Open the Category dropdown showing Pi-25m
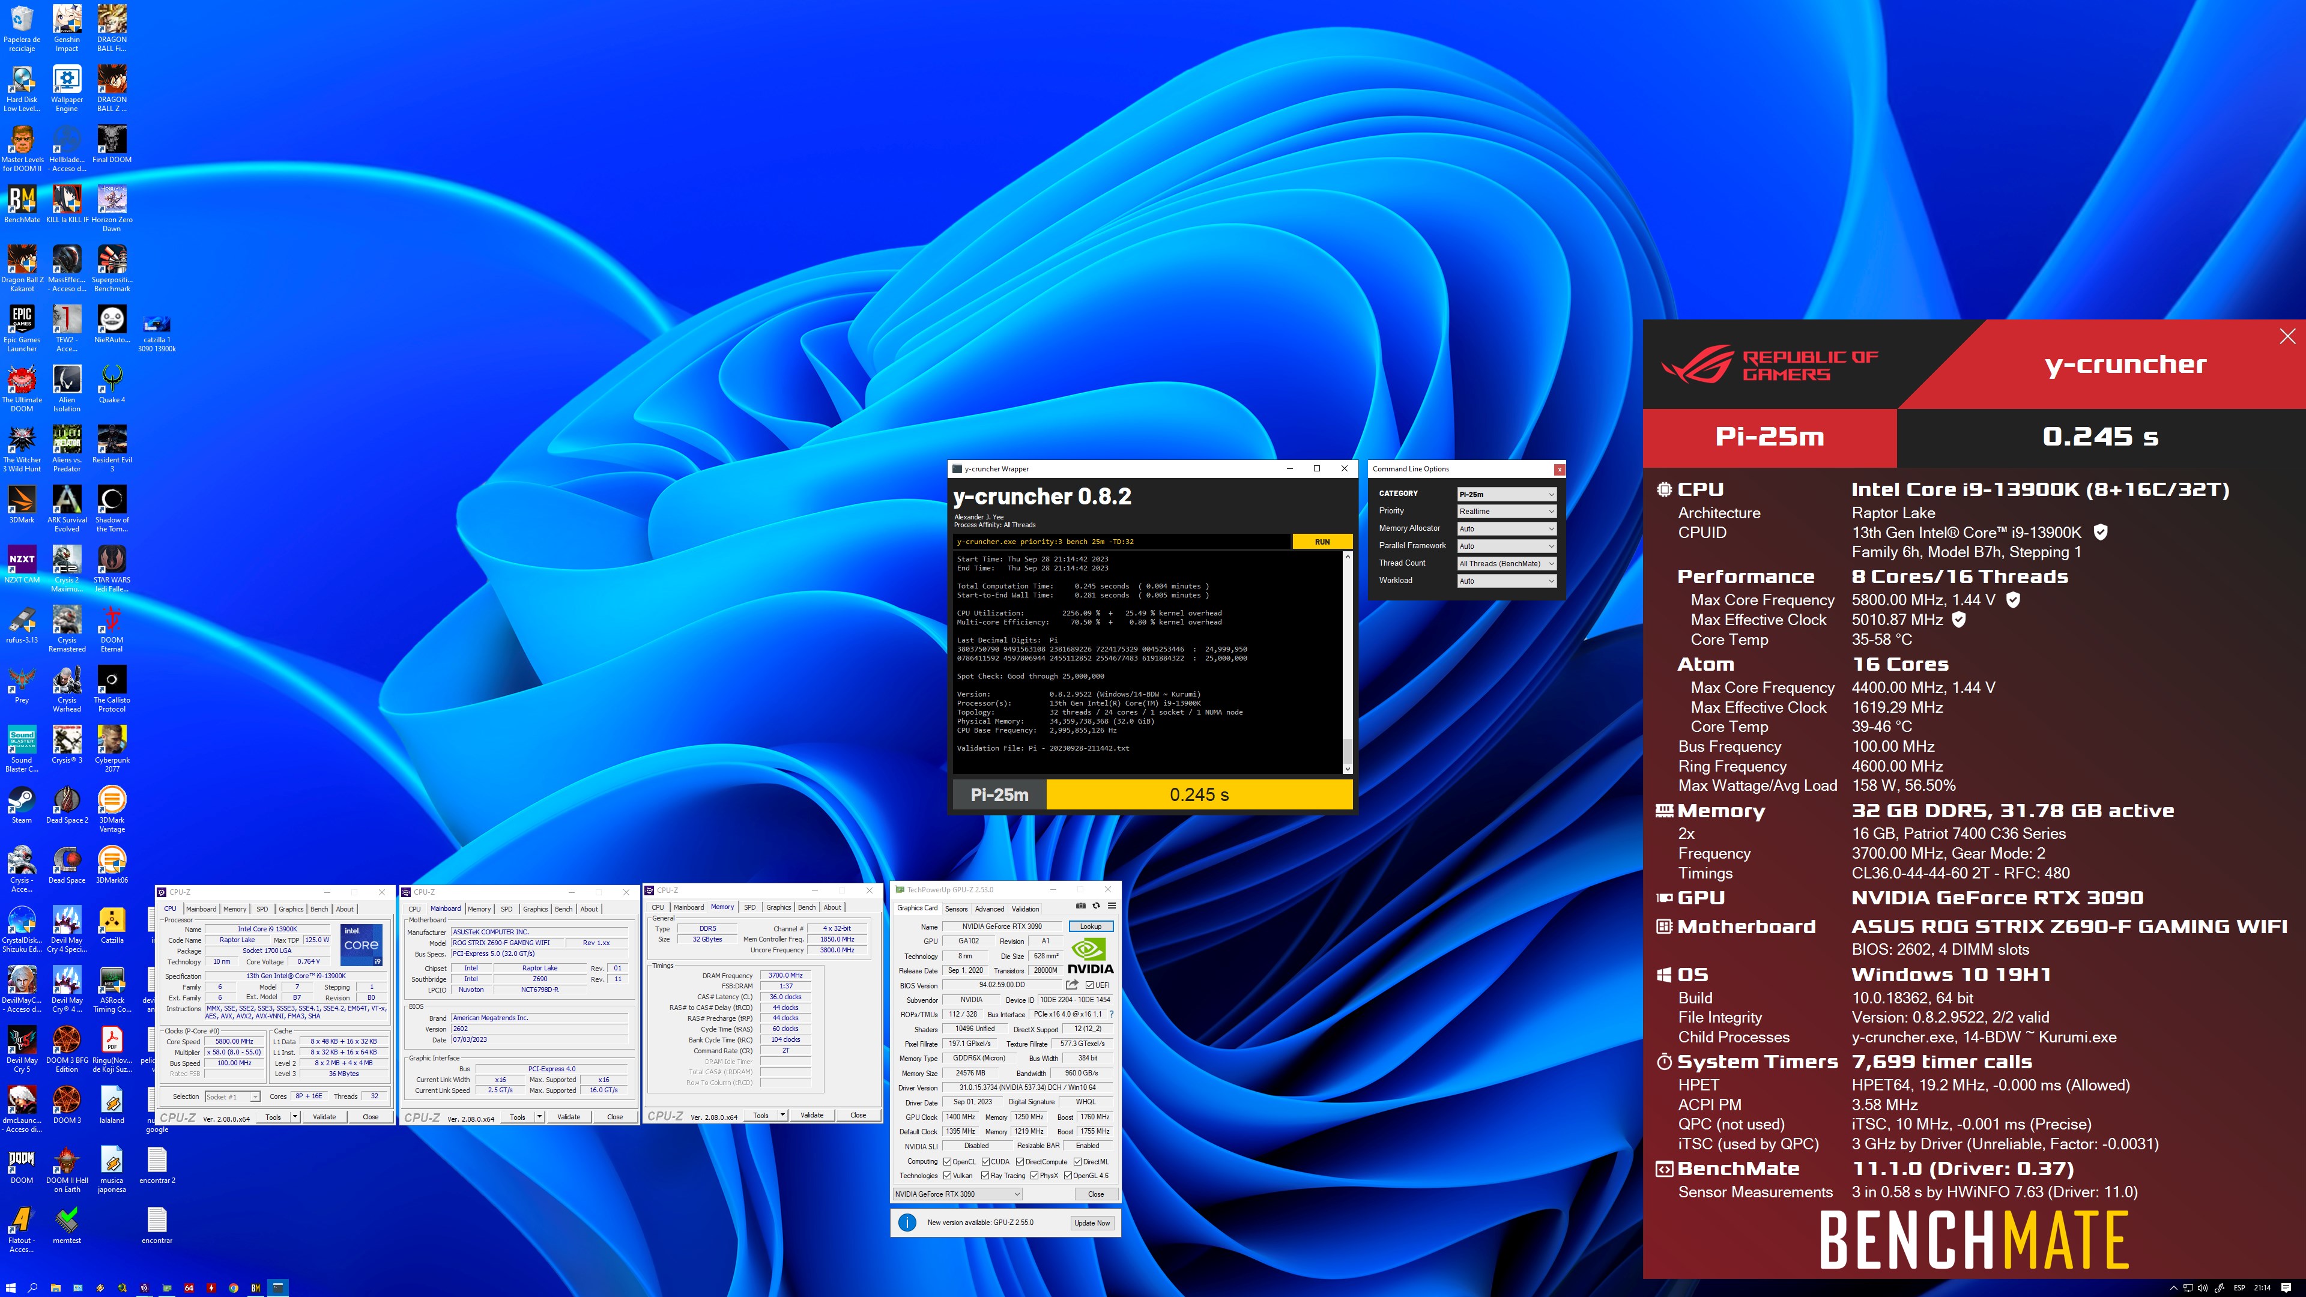2306x1297 pixels. [x=1507, y=494]
